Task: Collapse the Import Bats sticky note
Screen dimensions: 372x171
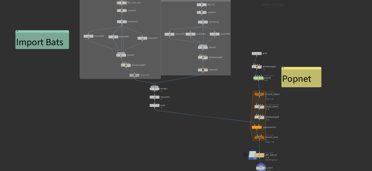Action: pos(17,31)
